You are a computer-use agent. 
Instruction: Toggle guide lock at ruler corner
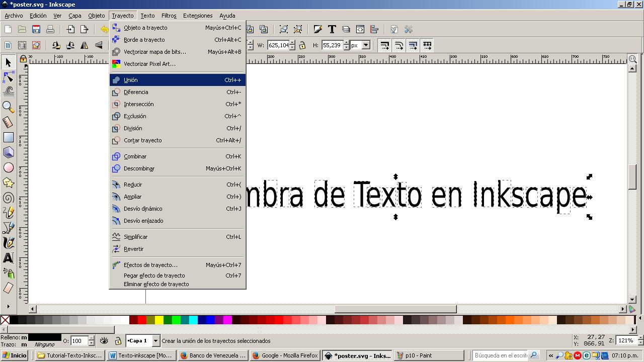[x=23, y=59]
